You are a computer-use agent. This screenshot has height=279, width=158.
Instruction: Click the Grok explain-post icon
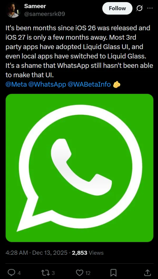(x=139, y=8)
